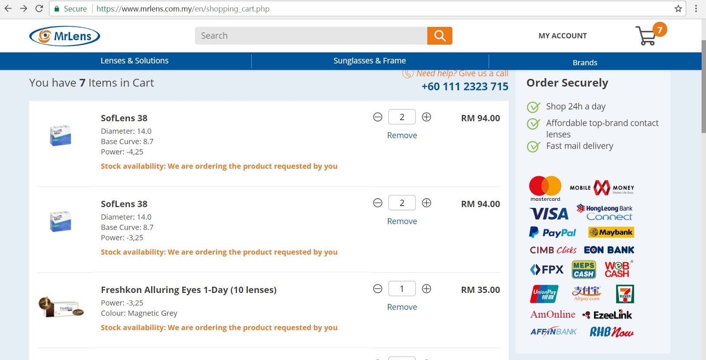Click the AFFINBANK logo

point(553,332)
